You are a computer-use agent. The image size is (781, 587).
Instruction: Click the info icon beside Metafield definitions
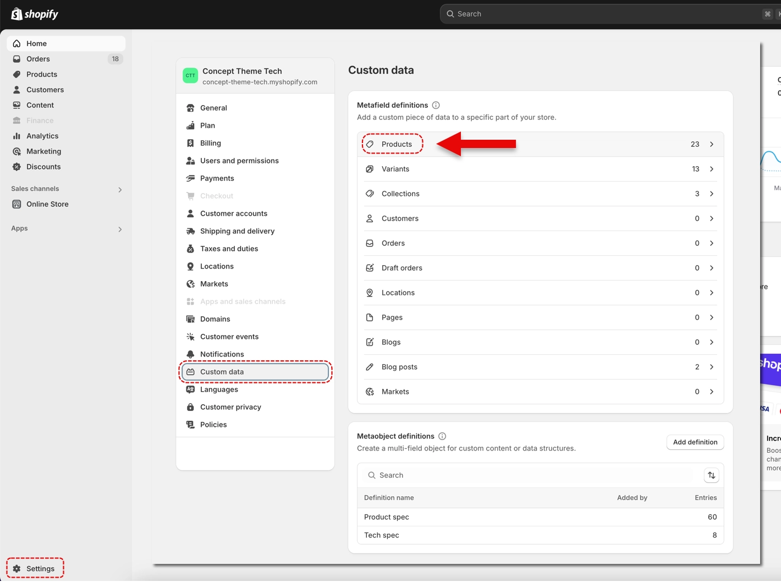coord(436,105)
